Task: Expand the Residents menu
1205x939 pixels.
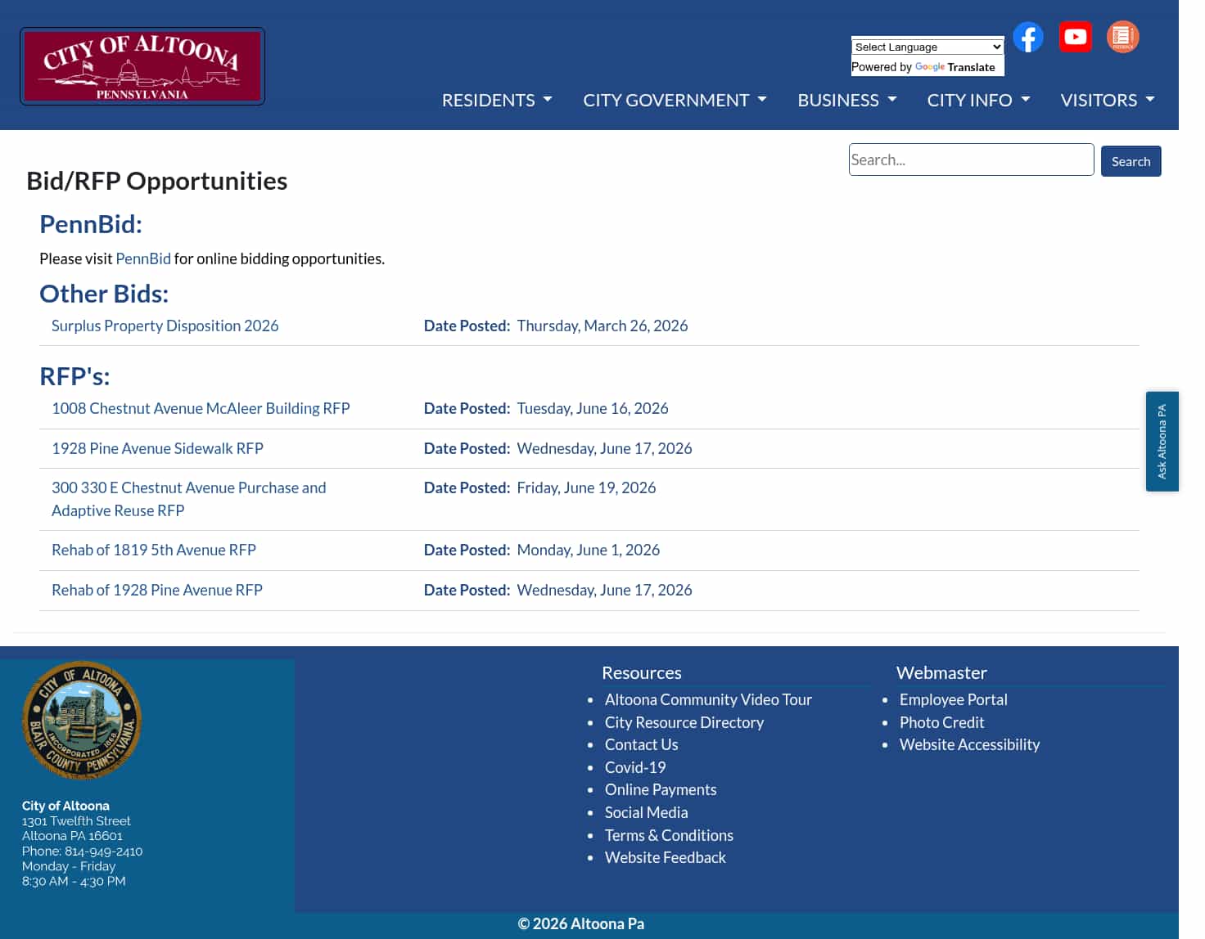Action: (x=497, y=100)
